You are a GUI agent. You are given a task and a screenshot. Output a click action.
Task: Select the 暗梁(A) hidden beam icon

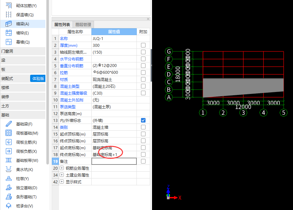pos(9,24)
